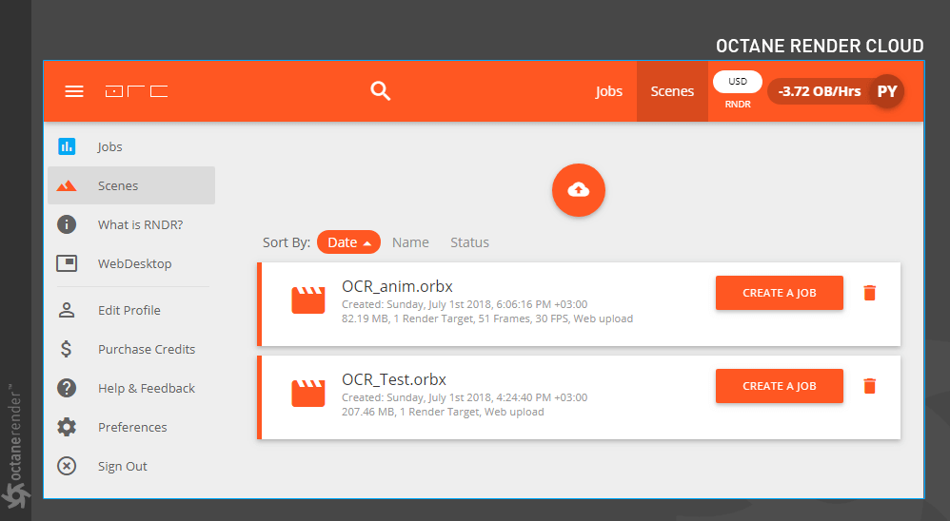The height and width of the screenshot is (521, 950).
Task: Click the ORC logo in header
Action: click(136, 91)
